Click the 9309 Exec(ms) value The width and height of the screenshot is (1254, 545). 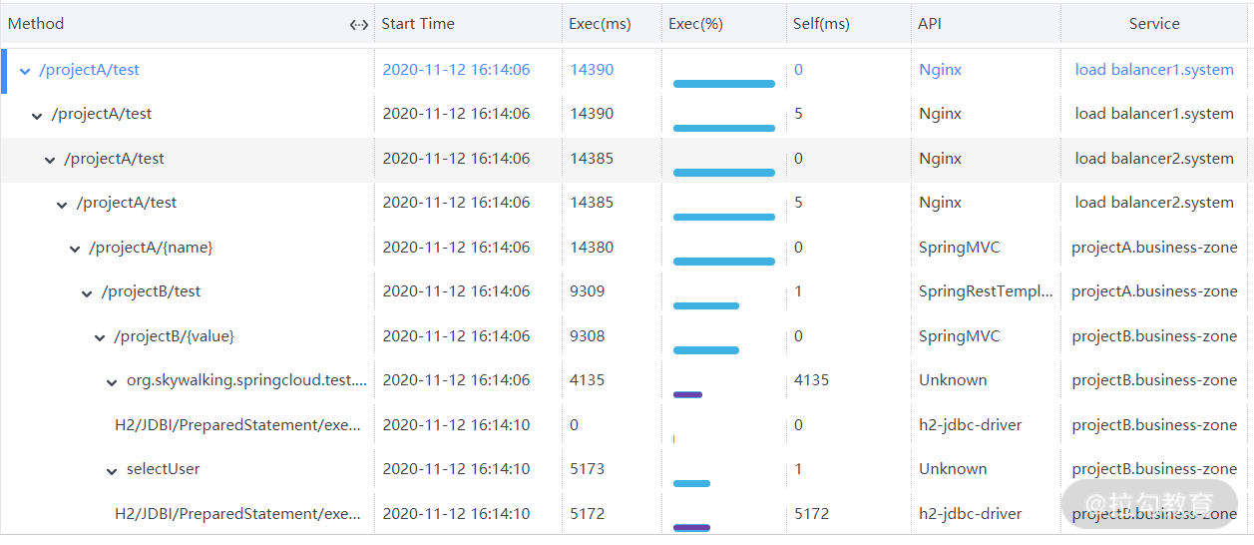tap(588, 291)
